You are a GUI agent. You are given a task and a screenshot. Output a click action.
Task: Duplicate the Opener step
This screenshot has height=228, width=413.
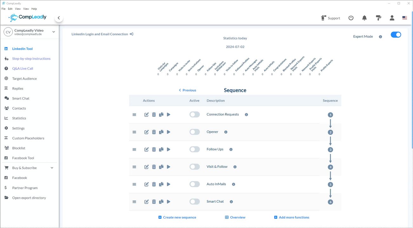tap(161, 132)
